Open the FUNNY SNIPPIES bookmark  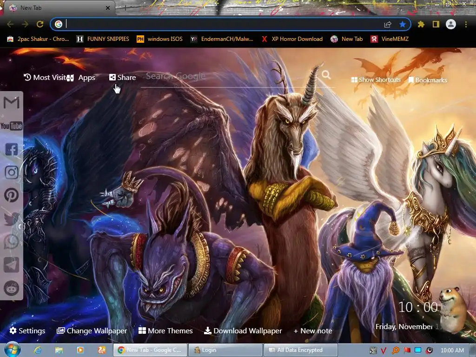coord(103,39)
